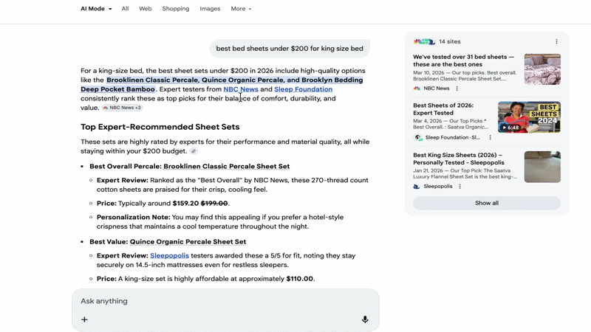Switch to the Images tab
The width and height of the screenshot is (591, 332).
pos(210,9)
